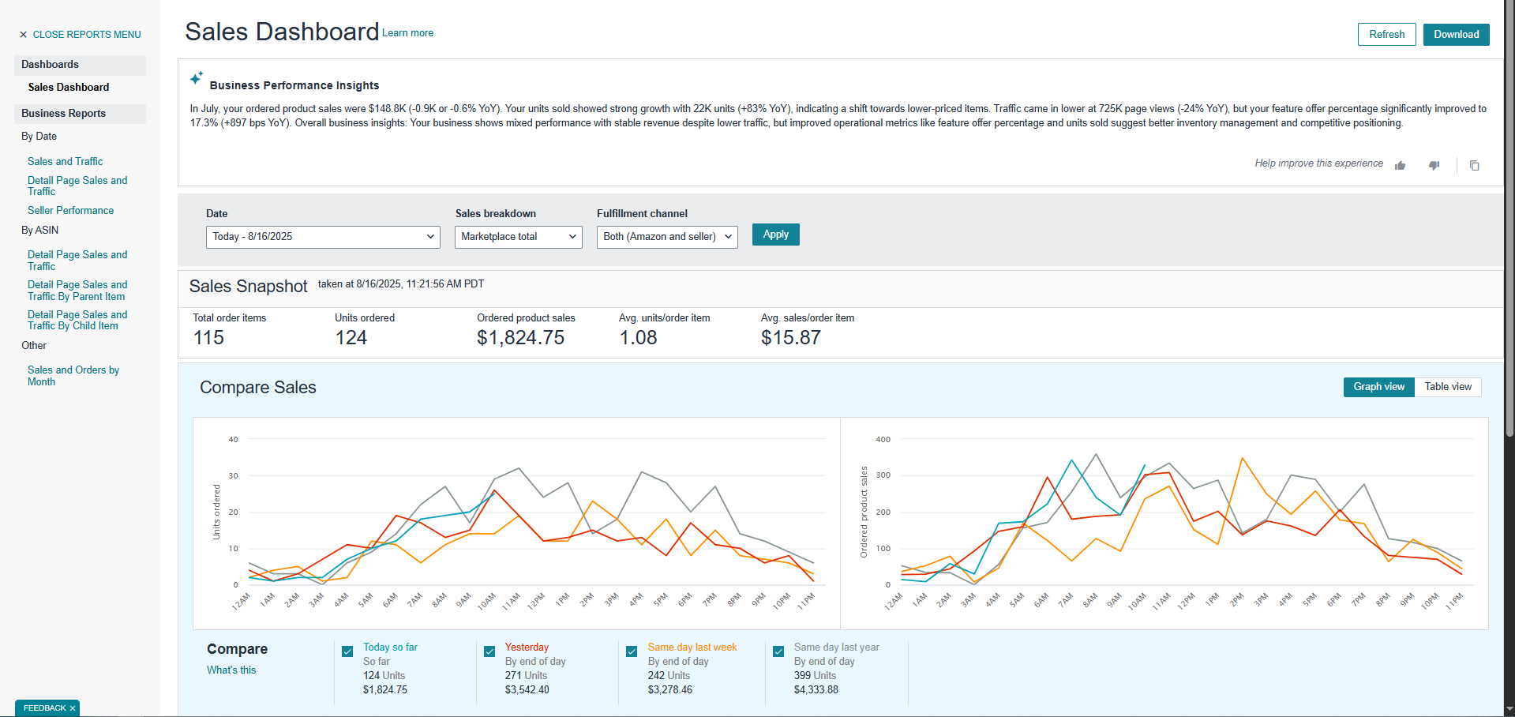
Task: Expand the Sales breakdown dropdown
Action: click(x=518, y=237)
